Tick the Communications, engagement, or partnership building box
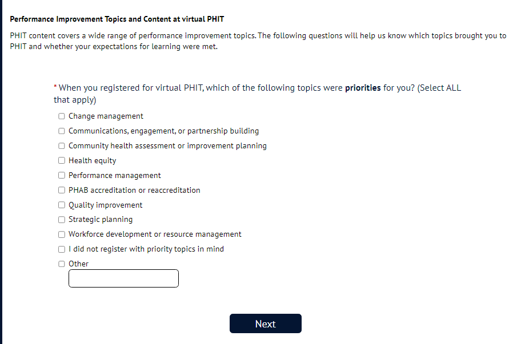The height and width of the screenshot is (344, 521). coord(62,131)
